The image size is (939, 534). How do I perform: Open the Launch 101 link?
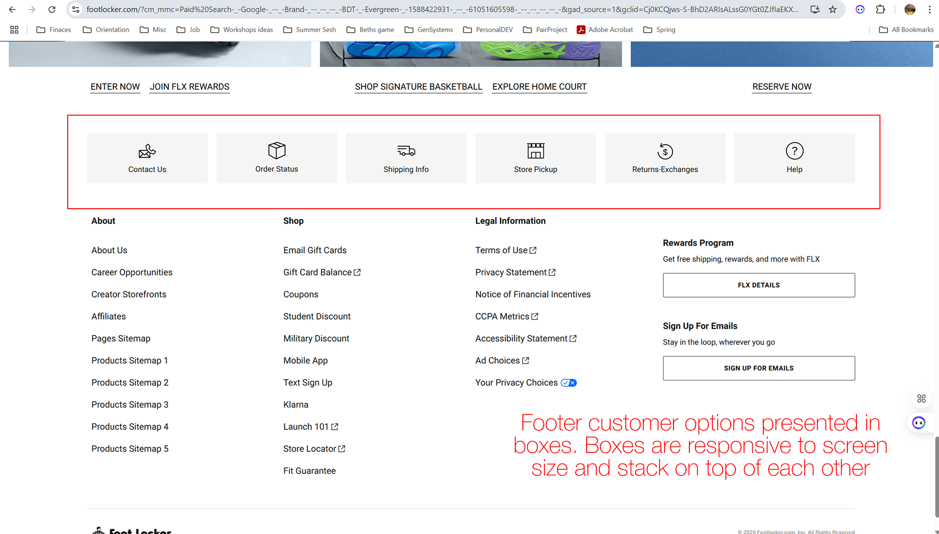[311, 427]
